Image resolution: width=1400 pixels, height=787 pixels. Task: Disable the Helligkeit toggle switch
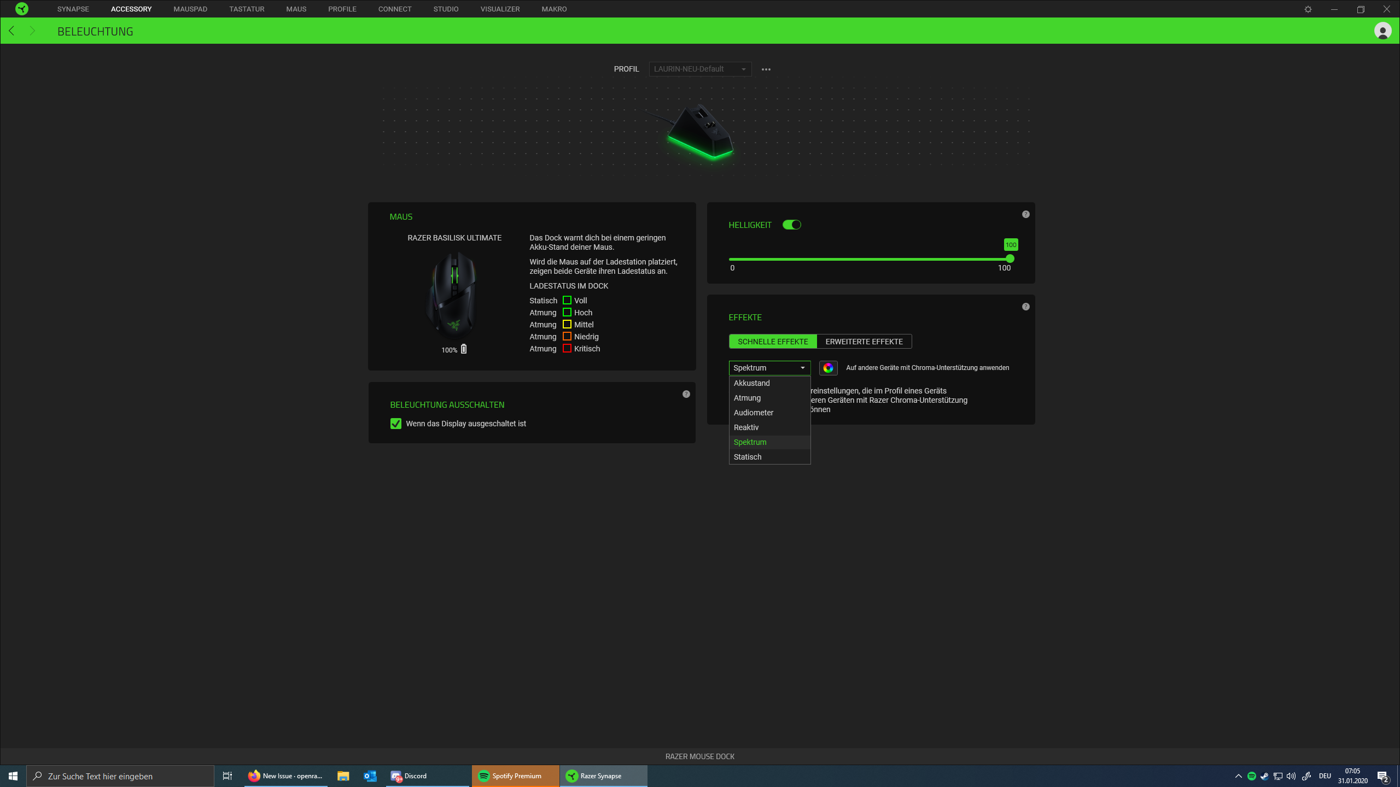click(791, 224)
